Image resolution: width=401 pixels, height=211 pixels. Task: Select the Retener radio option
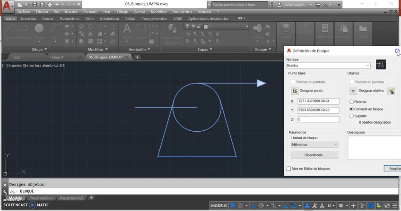tap(351, 101)
